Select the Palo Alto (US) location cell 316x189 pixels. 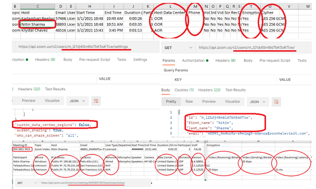coord(92,162)
